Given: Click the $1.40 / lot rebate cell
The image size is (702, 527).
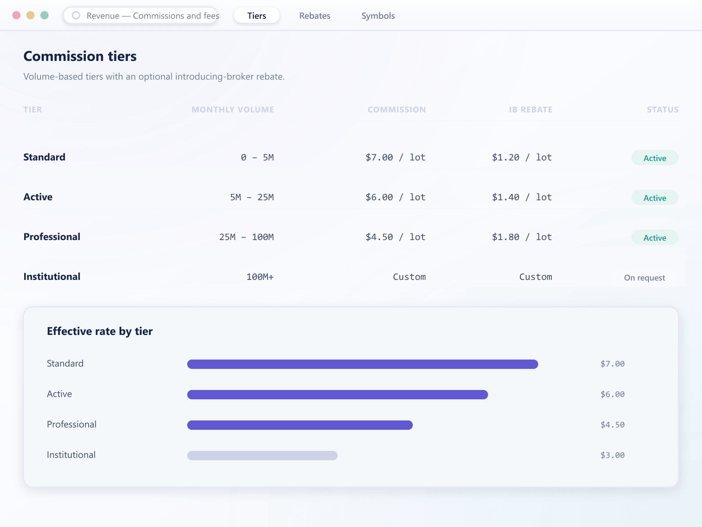Looking at the screenshot, I should click(522, 197).
